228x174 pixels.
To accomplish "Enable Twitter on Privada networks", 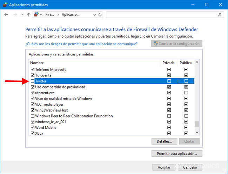I will click(169, 81).
